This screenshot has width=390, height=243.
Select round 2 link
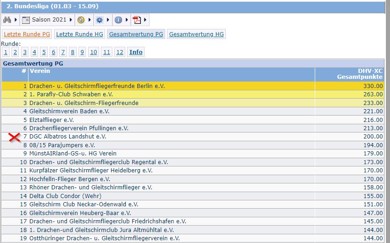[x=15, y=52]
